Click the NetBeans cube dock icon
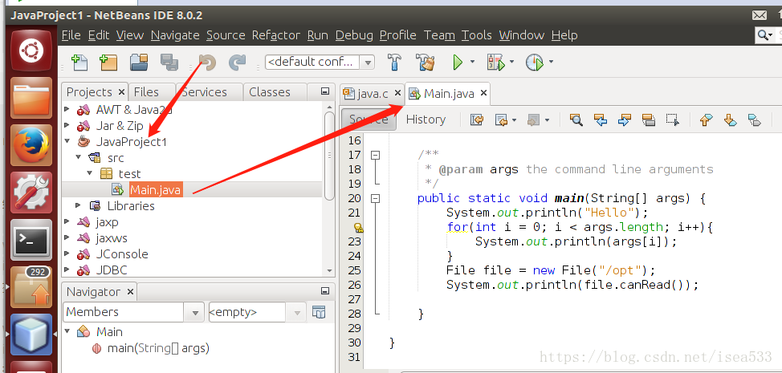 [x=31, y=334]
